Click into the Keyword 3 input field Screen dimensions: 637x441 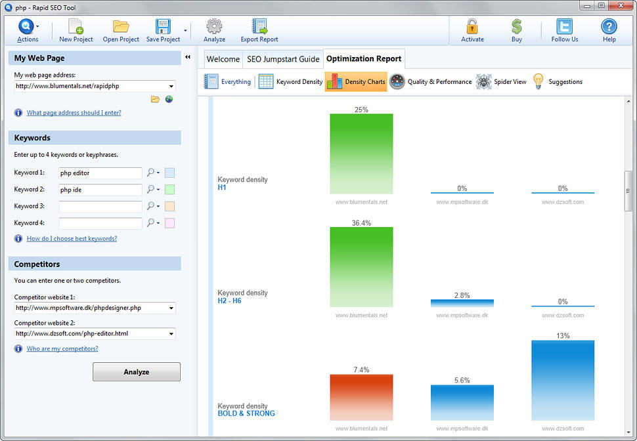coord(100,207)
